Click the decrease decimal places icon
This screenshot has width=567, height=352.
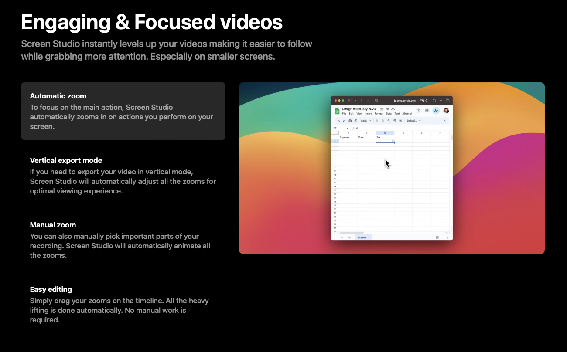(389, 121)
